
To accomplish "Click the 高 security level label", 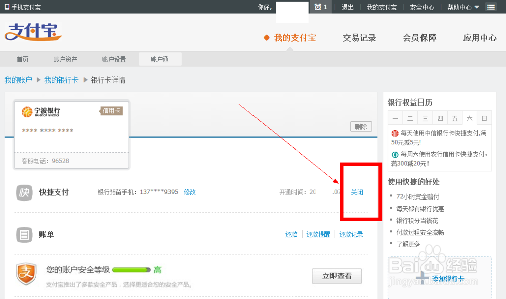I will 157,270.
